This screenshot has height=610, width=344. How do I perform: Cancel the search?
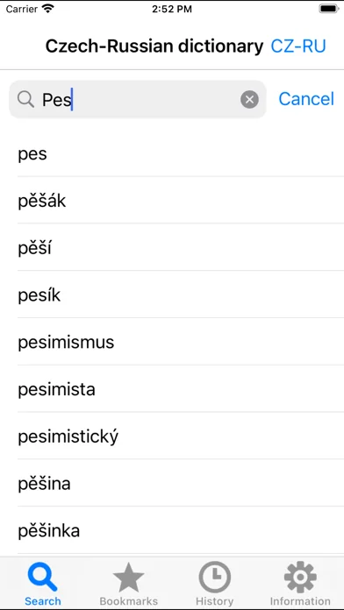306,99
